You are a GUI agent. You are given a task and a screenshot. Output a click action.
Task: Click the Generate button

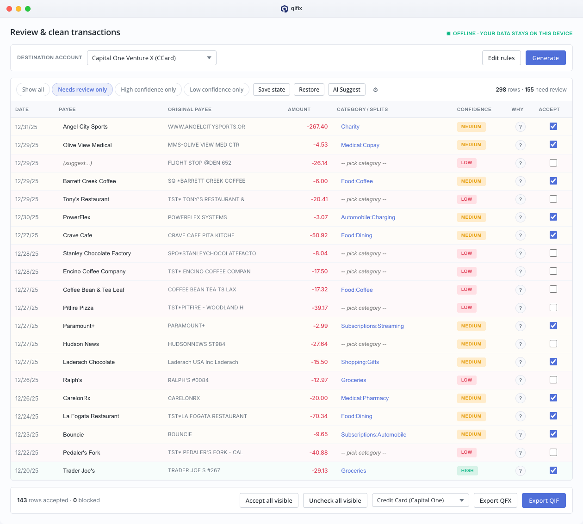[546, 58]
